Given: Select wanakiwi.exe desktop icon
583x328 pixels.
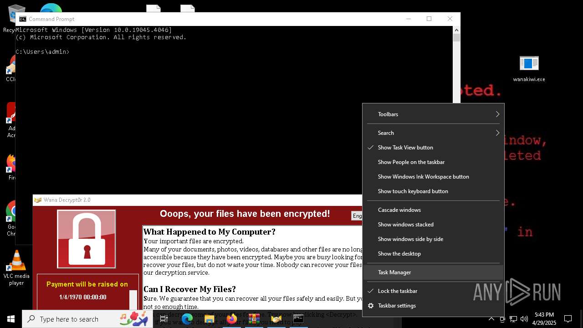Looking at the screenshot, I should [529, 69].
